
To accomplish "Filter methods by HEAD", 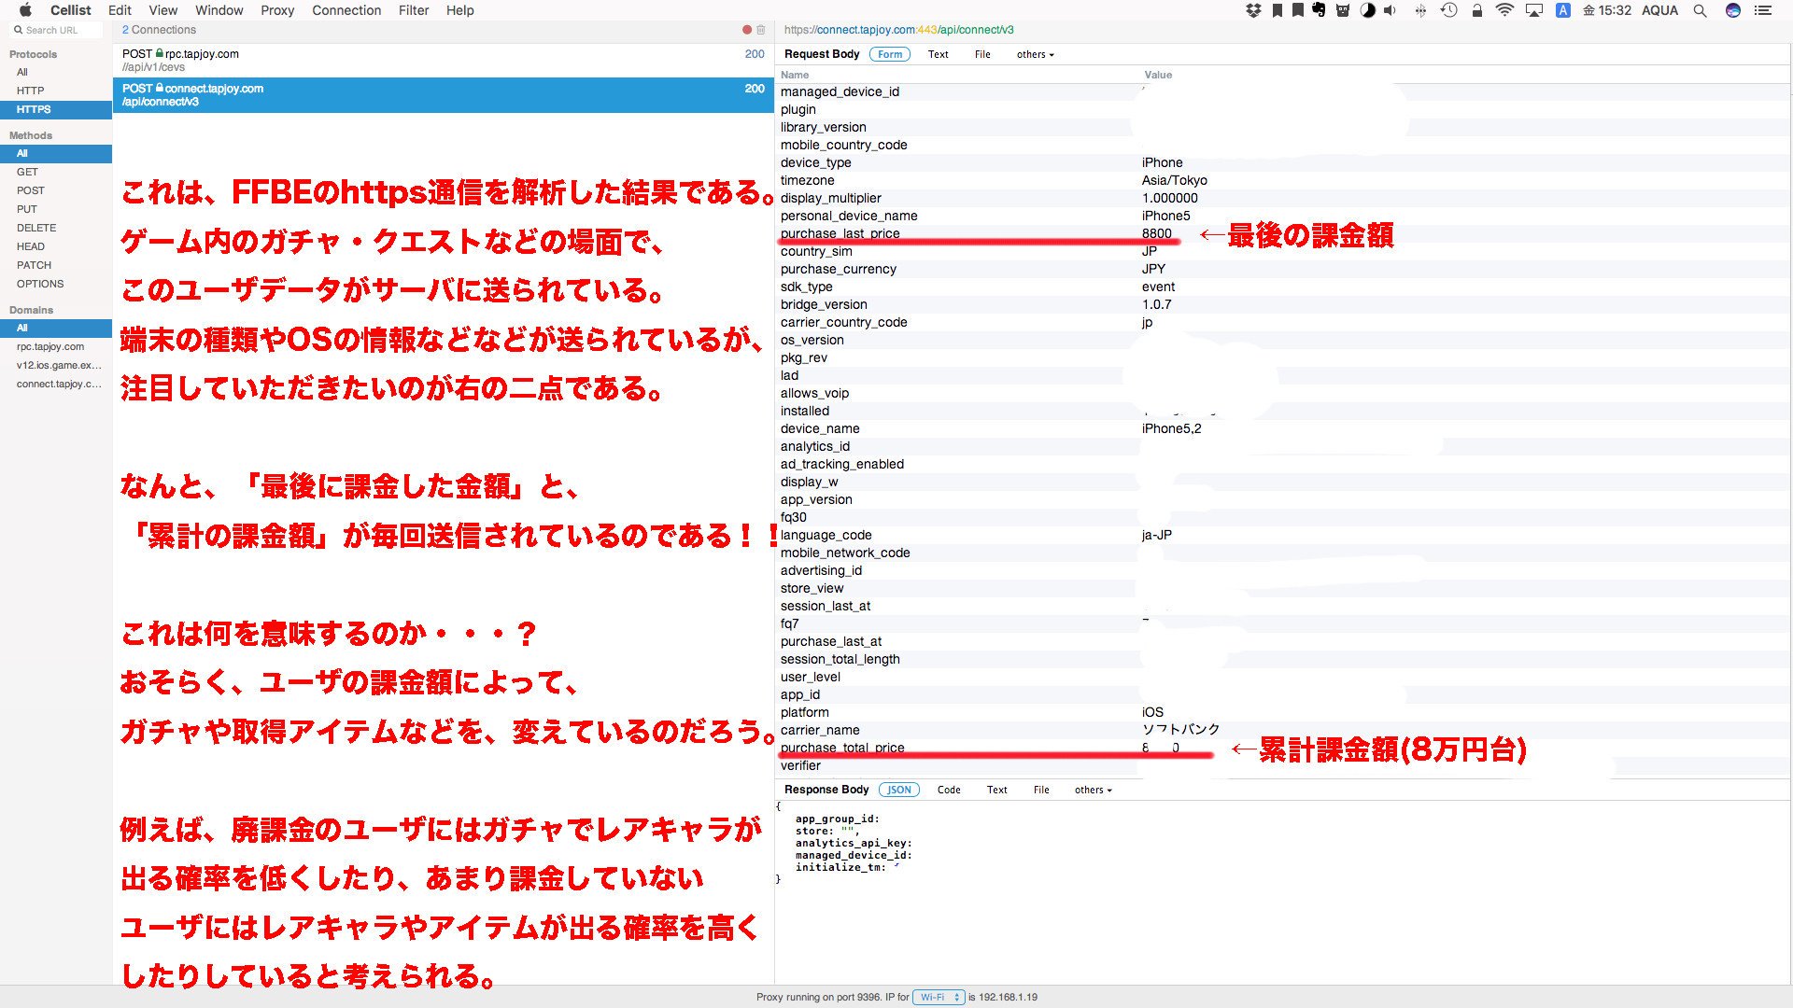I will pyautogui.click(x=56, y=246).
